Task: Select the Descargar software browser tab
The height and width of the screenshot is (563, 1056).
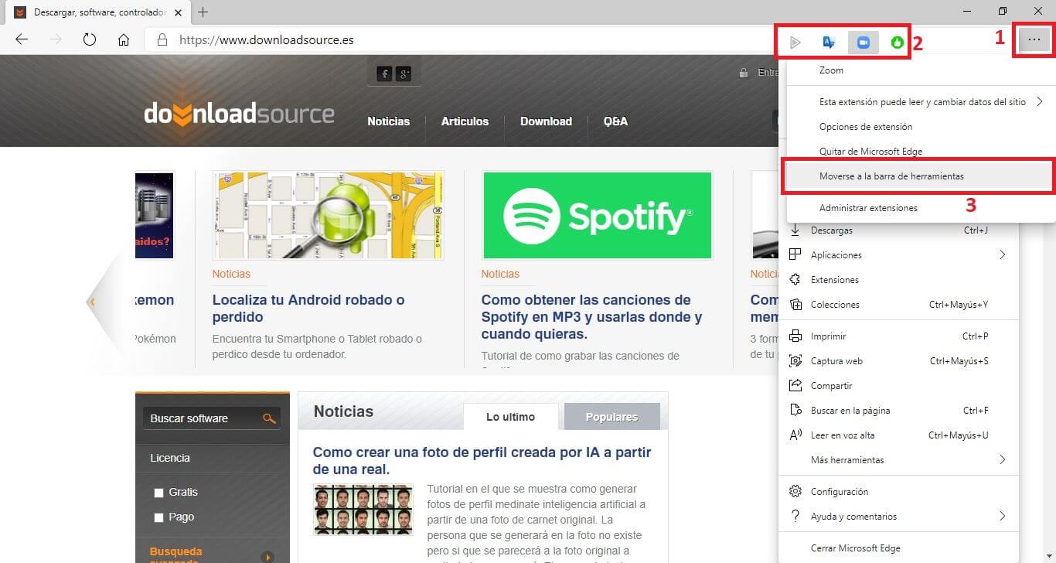Action: [97, 12]
